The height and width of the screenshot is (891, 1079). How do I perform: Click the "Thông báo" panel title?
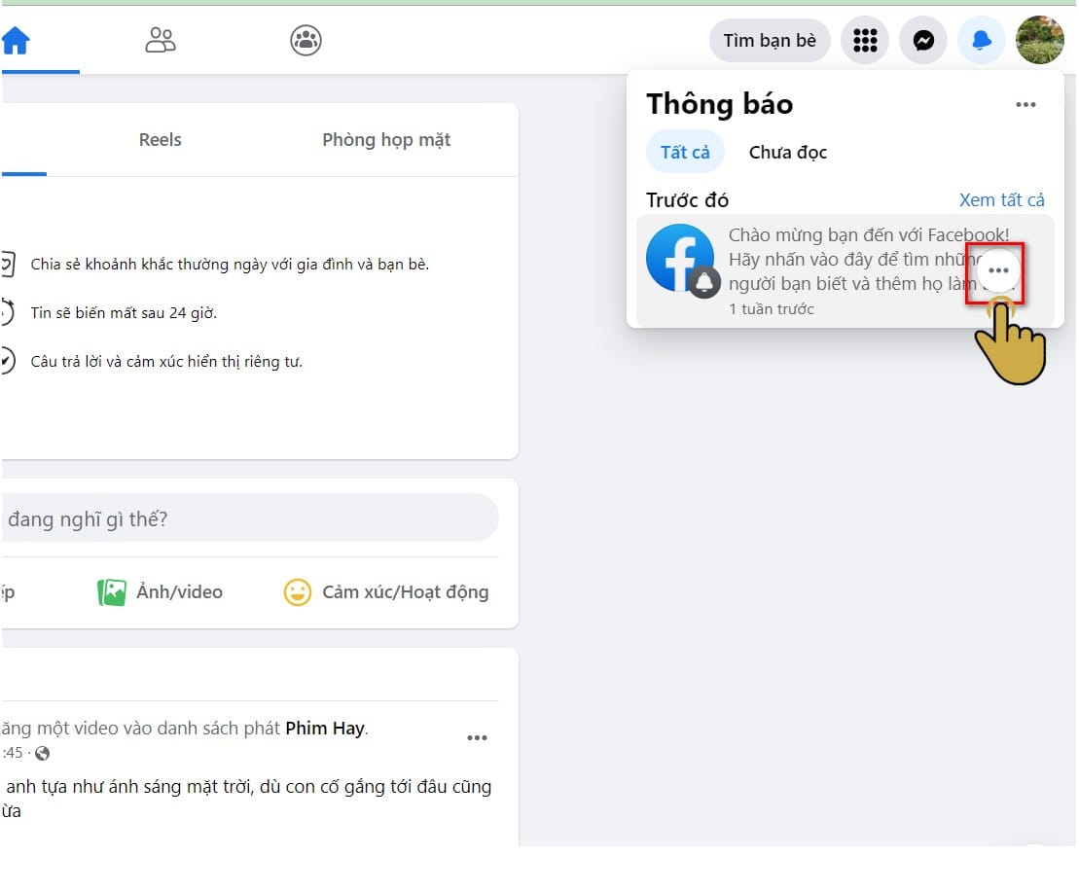point(720,104)
